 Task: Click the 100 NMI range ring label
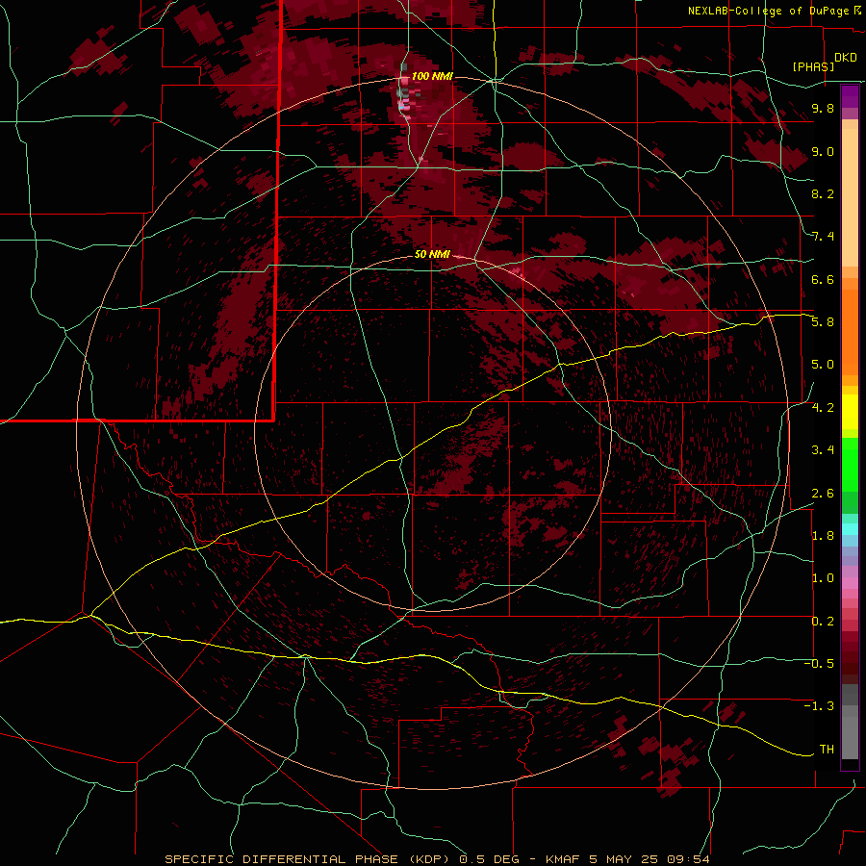[432, 76]
